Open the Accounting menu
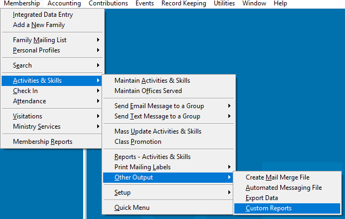 [64, 4]
